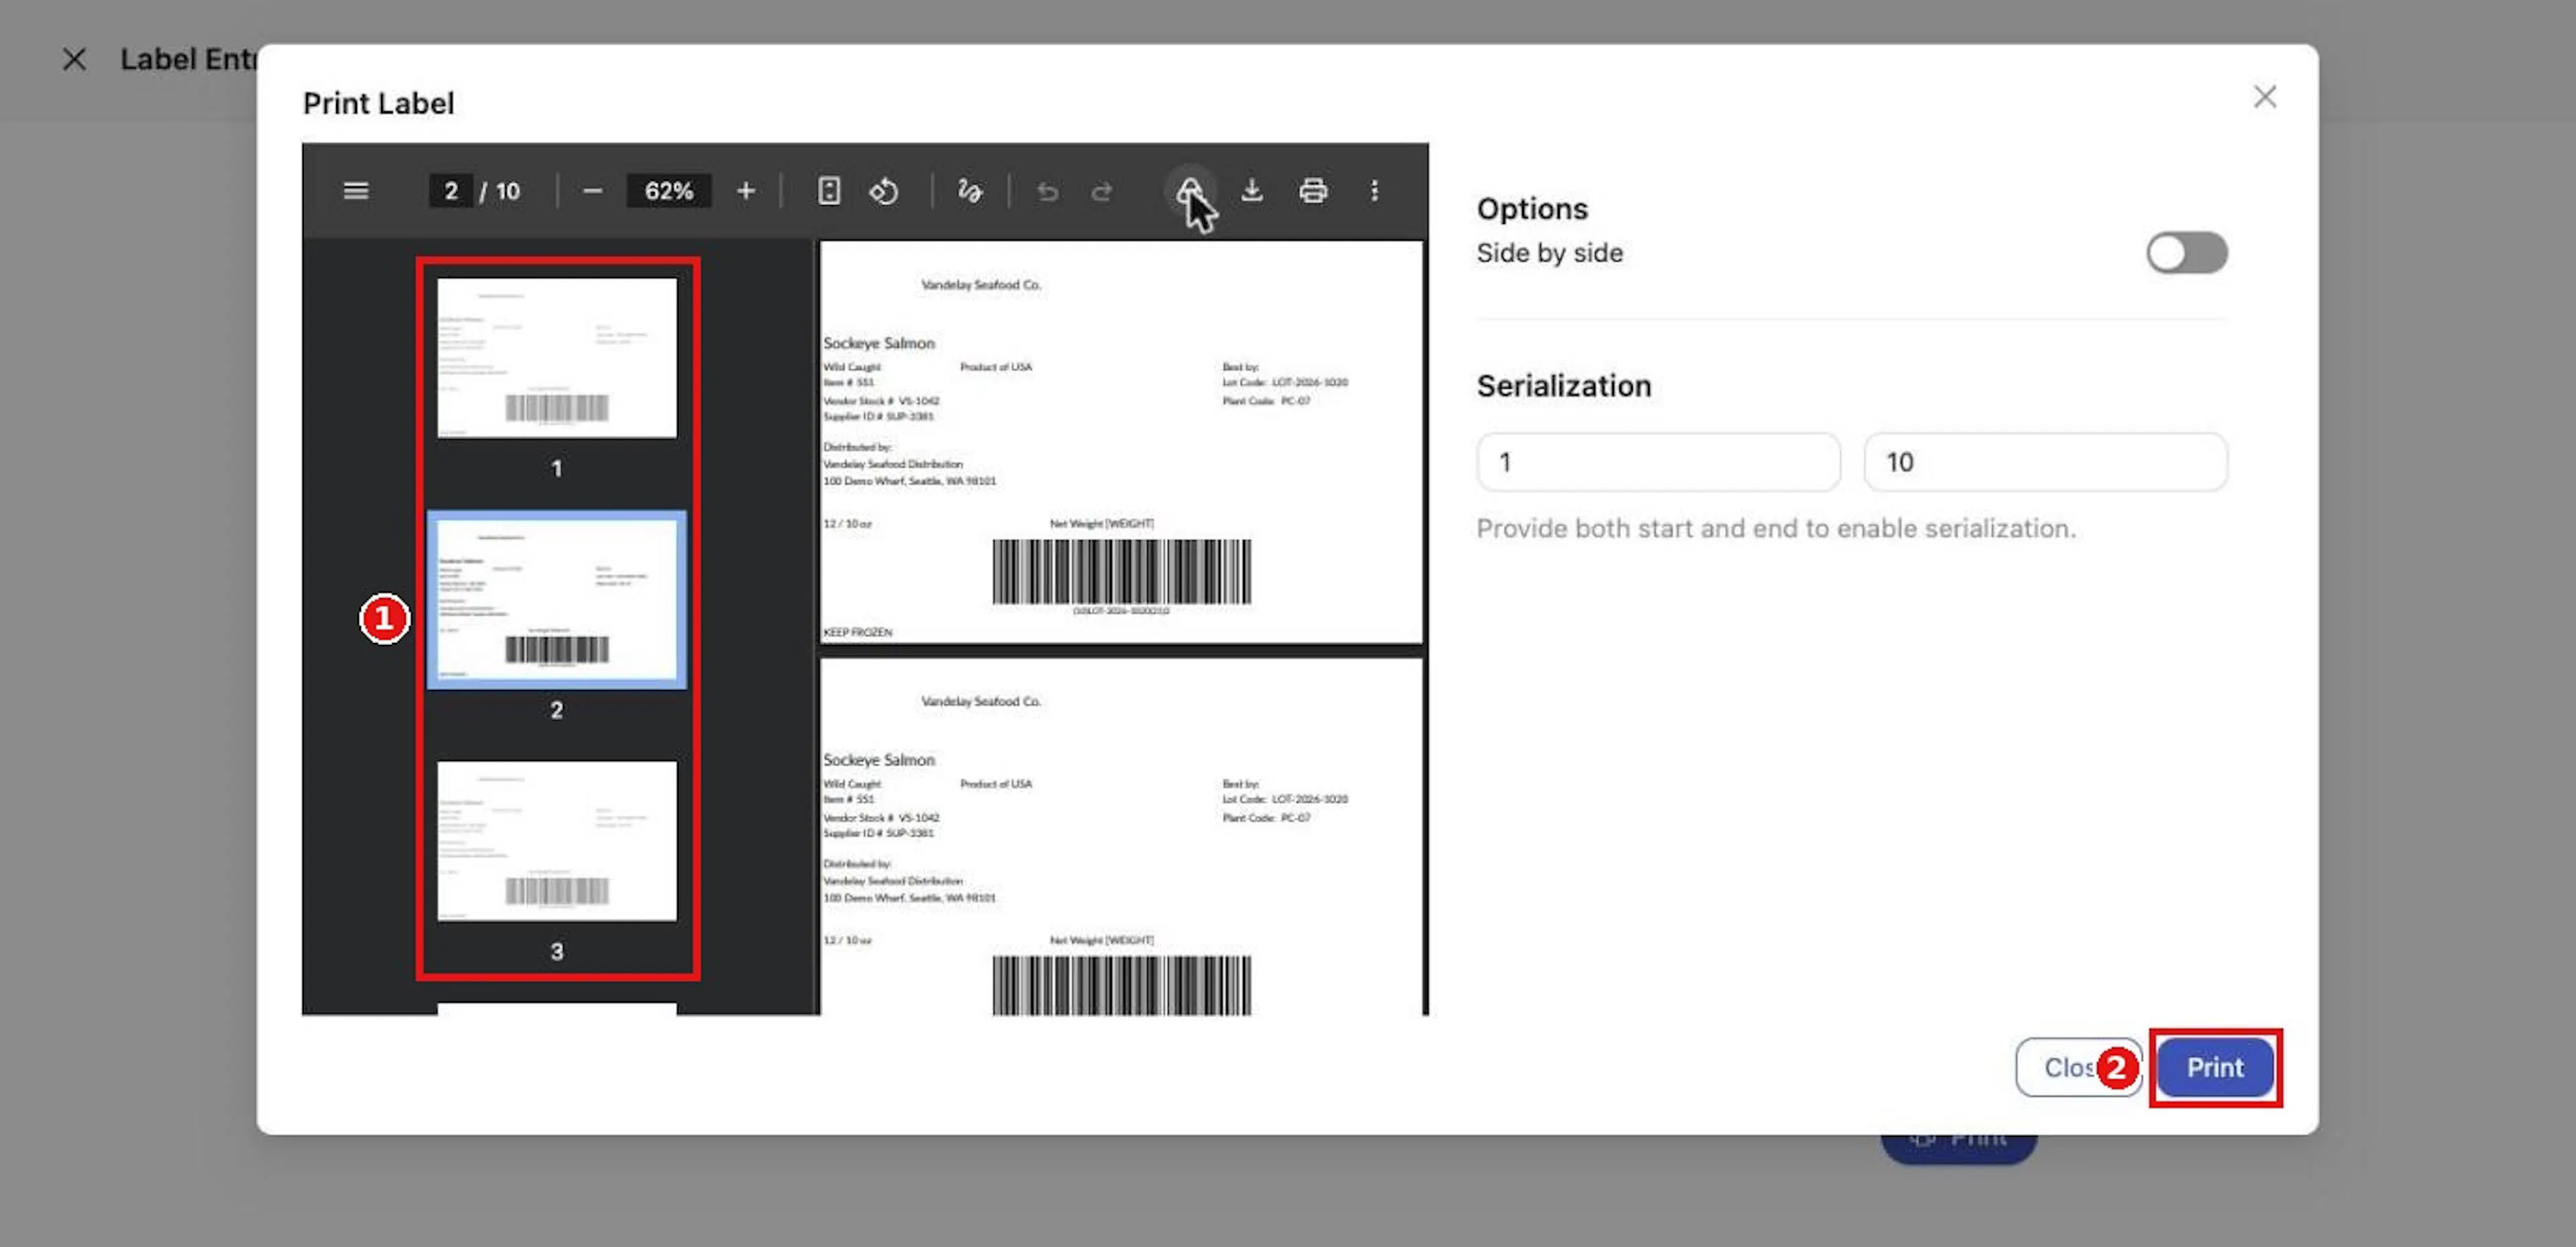Click the serialization start field with 1

coord(1658,462)
